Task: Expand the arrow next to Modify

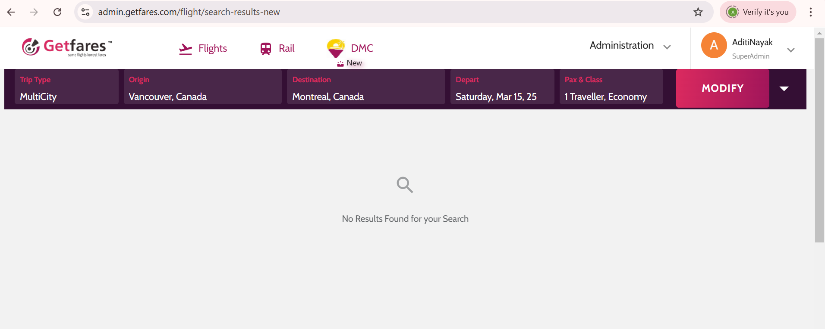Action: tap(784, 89)
